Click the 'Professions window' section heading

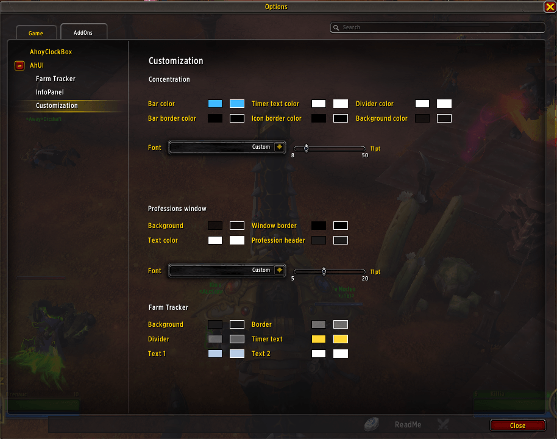(177, 209)
